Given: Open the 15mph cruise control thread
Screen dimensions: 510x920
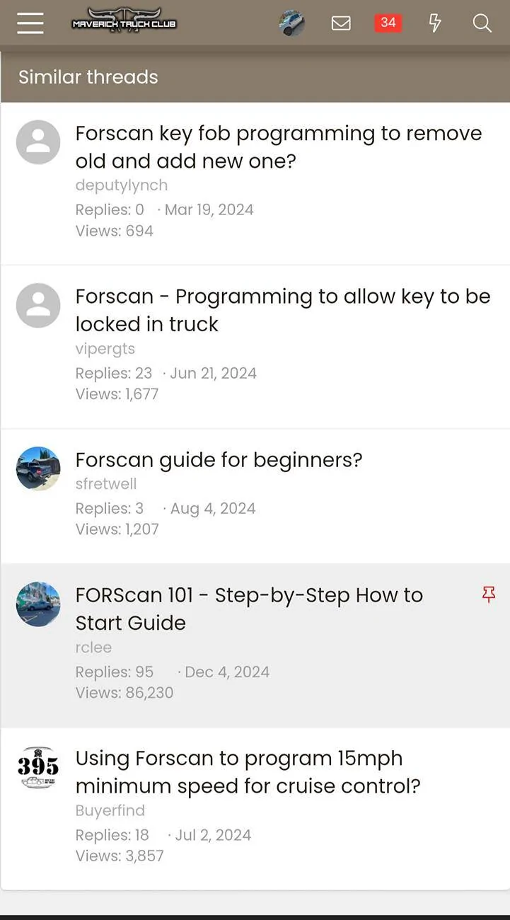Looking at the screenshot, I should point(248,772).
